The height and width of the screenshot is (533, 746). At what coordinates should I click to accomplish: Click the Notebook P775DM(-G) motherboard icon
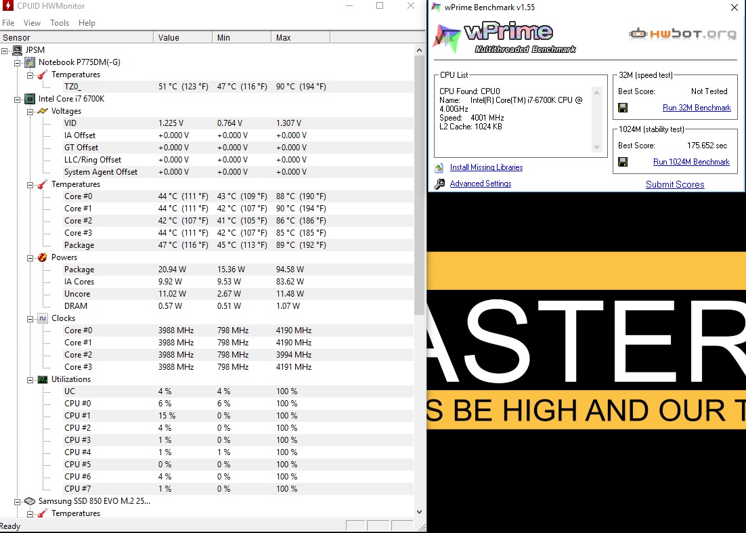30,62
